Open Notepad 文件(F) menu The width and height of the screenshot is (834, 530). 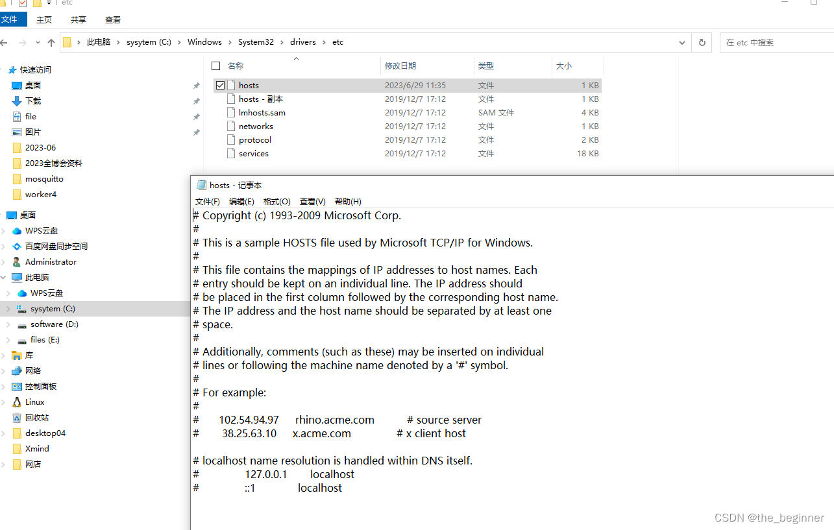click(208, 202)
